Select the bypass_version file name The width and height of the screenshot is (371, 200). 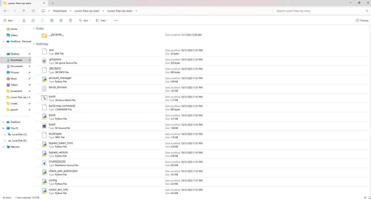coord(58,152)
